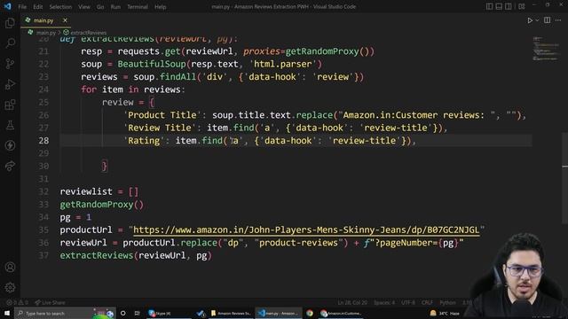Click 'Review Title' key on line 27
This screenshot has width=568, height=319.
pyautogui.click(x=160, y=128)
